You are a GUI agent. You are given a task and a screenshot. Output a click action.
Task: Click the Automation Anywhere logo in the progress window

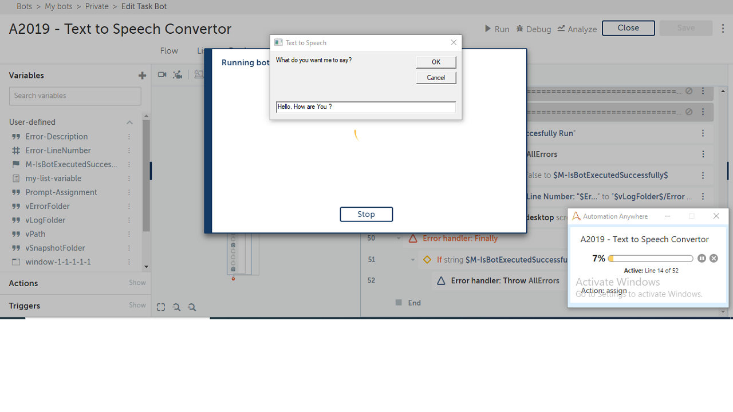click(x=576, y=216)
